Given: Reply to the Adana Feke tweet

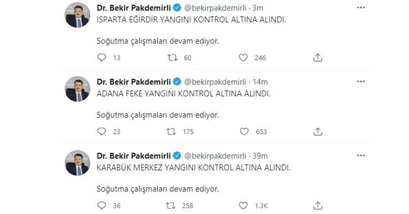Looking at the screenshot, I should (102, 132).
